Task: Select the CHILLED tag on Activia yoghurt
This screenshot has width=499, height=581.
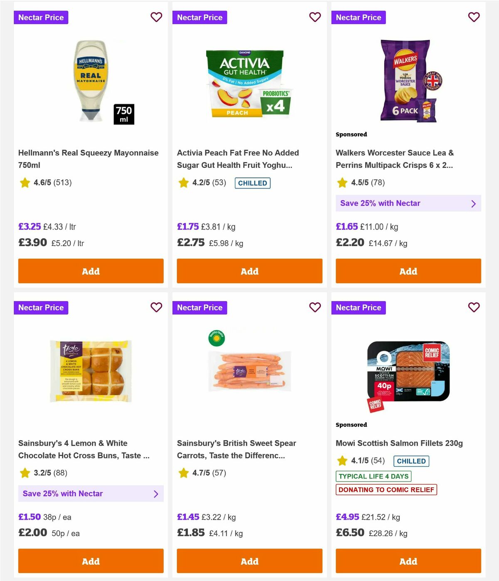Action: 253,183
